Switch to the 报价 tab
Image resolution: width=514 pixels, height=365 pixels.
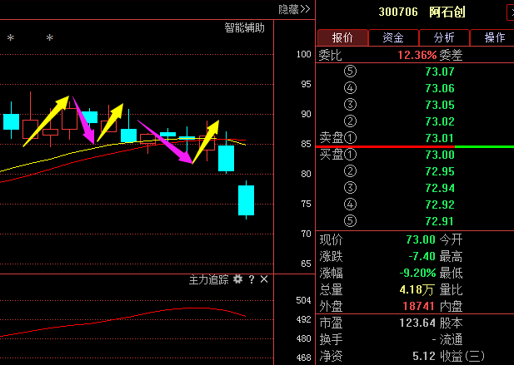point(342,37)
